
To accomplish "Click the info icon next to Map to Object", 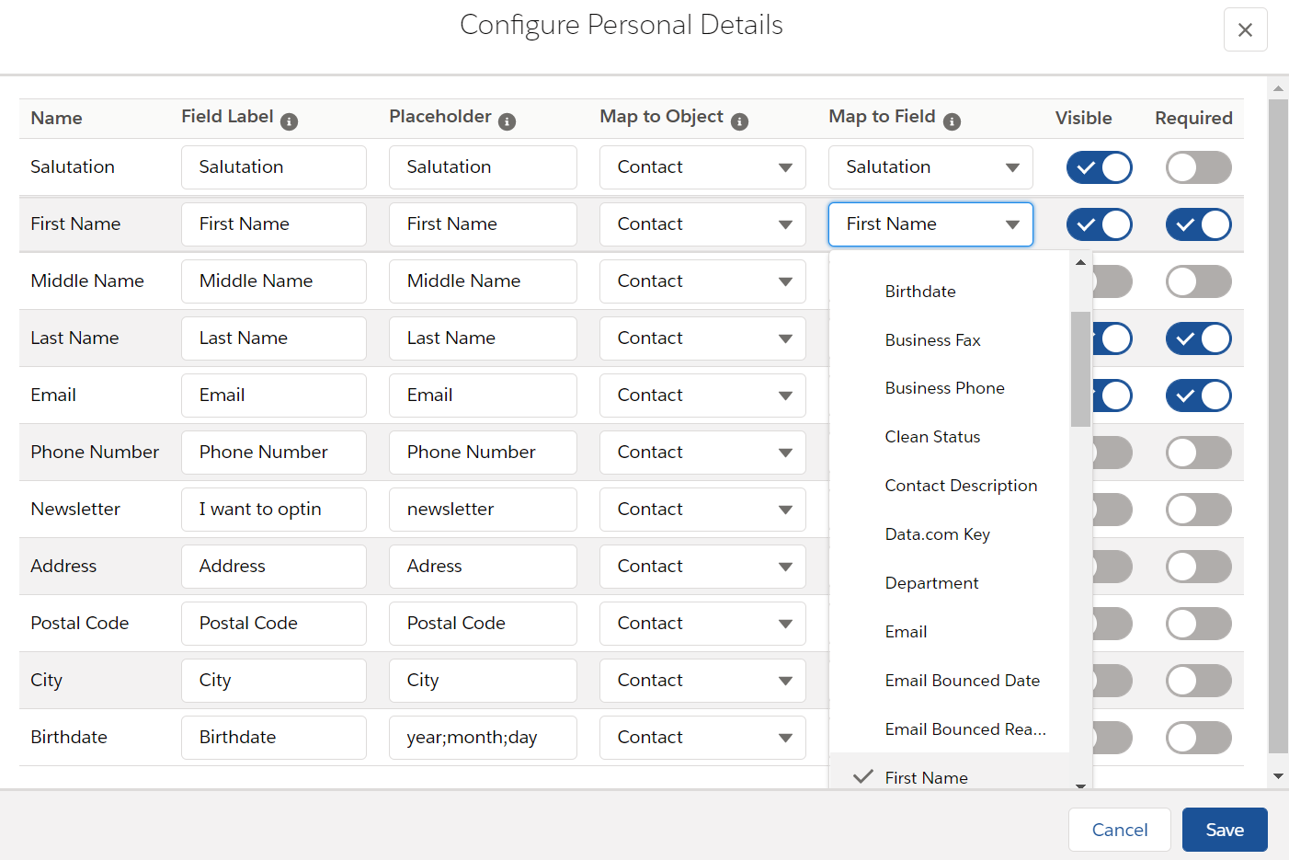I will pos(741,120).
